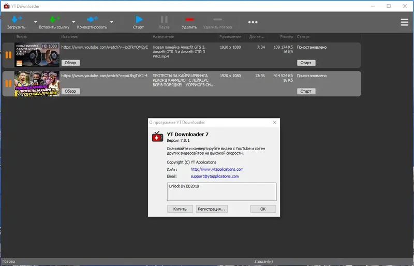This screenshot has width=414, height=266.
Task: Click Старт button in the 13:36 video row
Action: point(306,91)
